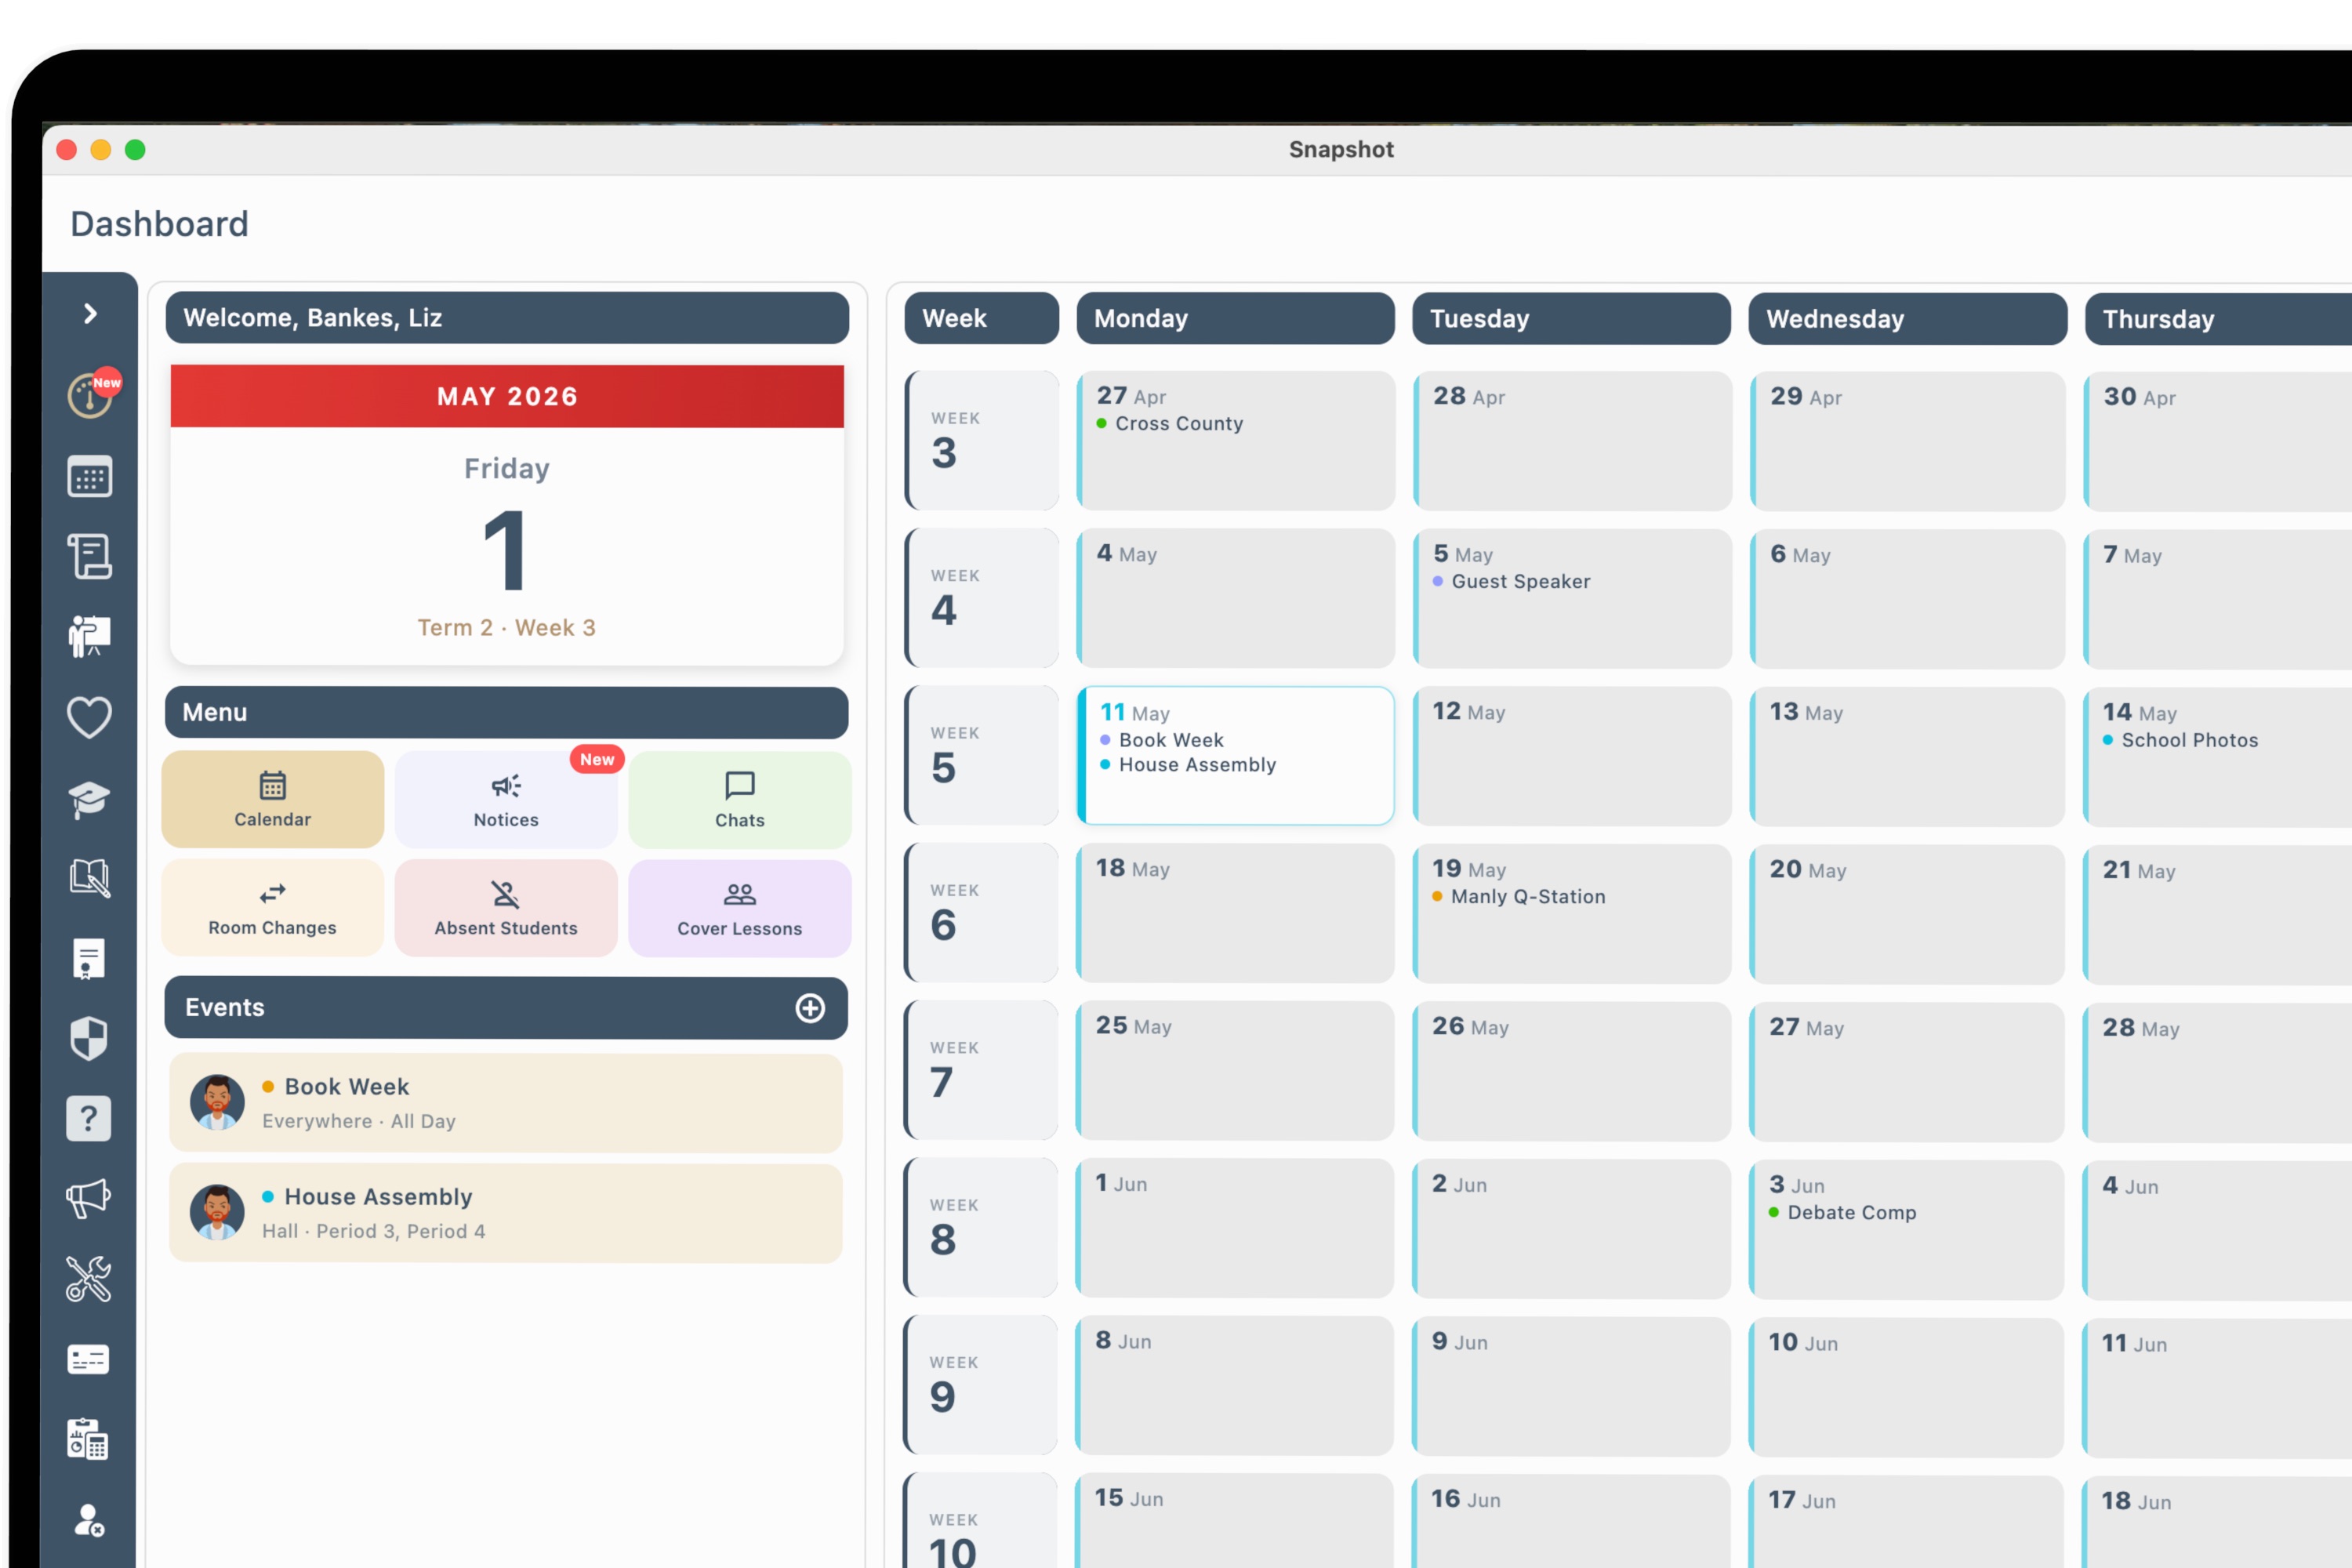Open the Debate Comp event on 3 Jun

point(1843,1213)
